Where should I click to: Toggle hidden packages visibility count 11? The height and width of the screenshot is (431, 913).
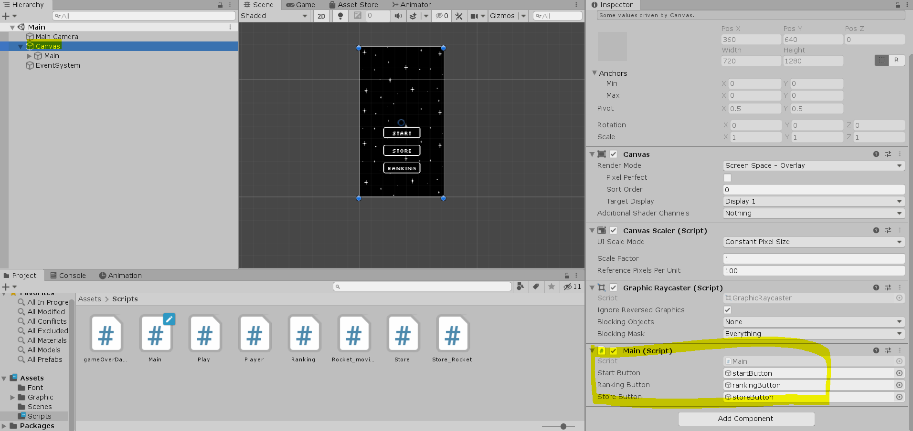coord(572,287)
